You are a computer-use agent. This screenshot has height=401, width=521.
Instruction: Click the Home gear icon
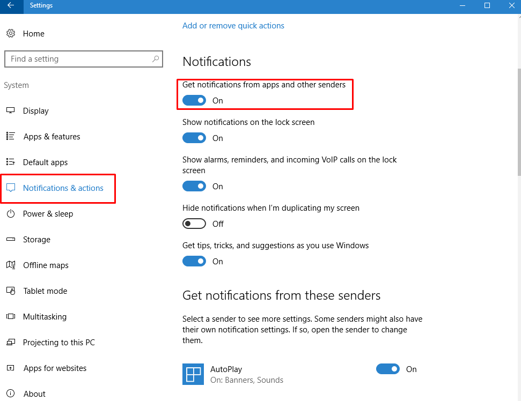tap(11, 34)
